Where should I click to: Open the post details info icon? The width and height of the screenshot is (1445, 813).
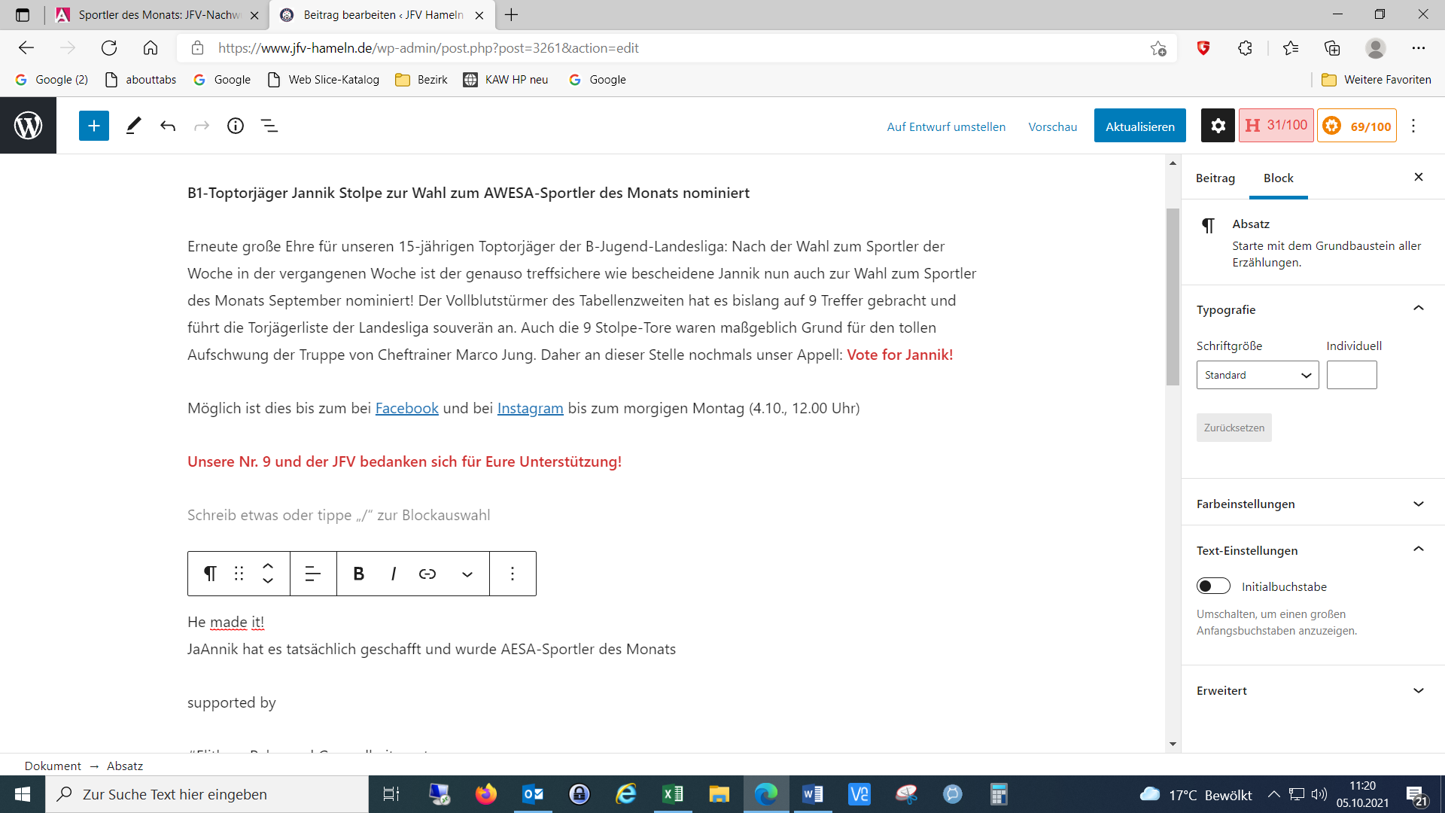236,126
